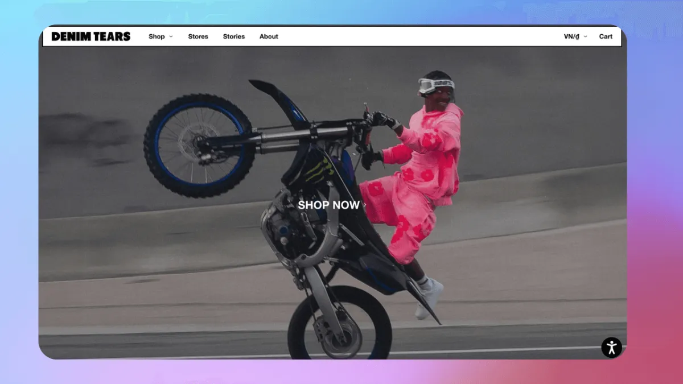Expand the chevron beside Shop

(x=171, y=36)
